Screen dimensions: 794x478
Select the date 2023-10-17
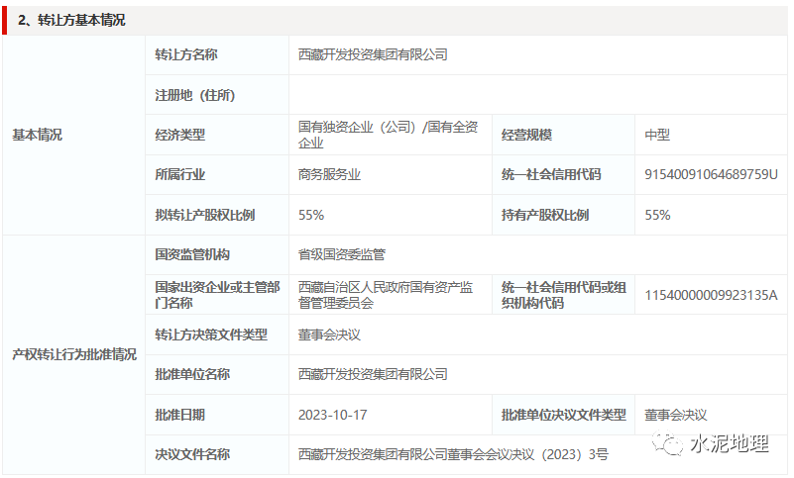(x=333, y=415)
